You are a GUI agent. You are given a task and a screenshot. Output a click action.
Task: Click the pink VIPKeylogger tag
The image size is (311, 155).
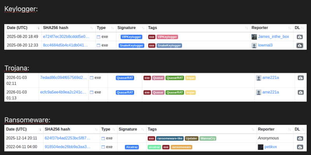coord(167,37)
